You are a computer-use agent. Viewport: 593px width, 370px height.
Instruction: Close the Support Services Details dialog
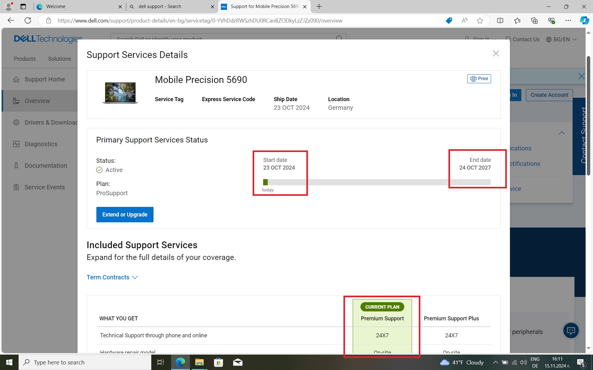coord(496,54)
